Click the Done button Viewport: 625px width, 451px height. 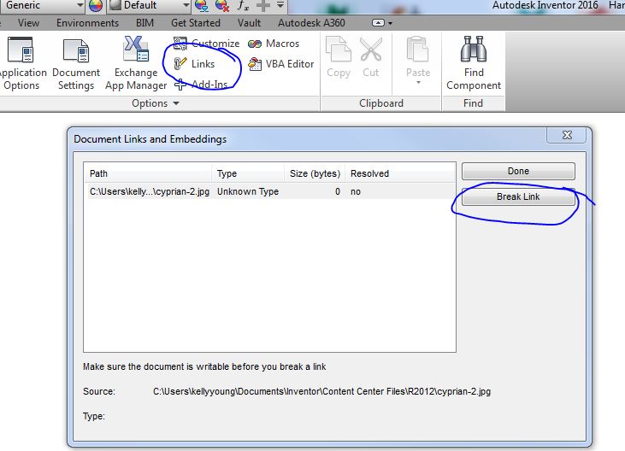(x=518, y=171)
